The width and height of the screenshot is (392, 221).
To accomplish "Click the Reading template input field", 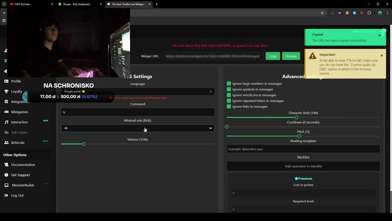I will pyautogui.click(x=303, y=149).
